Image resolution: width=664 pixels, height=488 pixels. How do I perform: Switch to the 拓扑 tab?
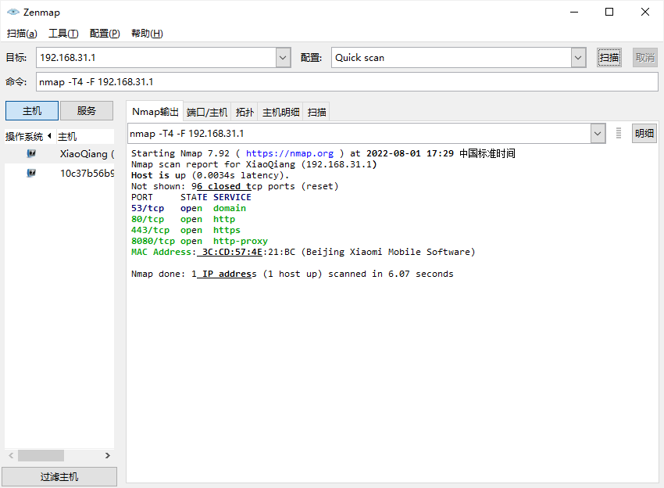[245, 113]
